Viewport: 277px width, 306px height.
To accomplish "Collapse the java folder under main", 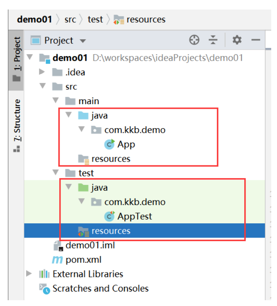I will pyautogui.click(x=69, y=115).
